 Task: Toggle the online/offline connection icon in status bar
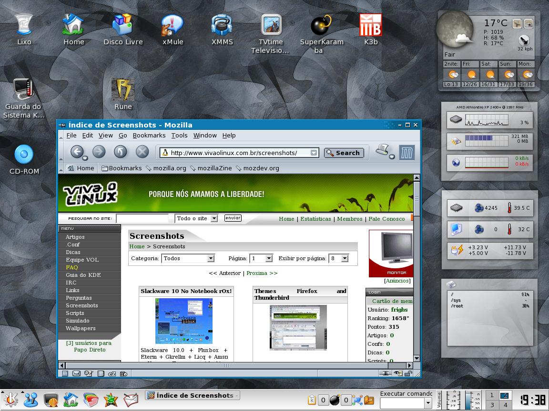385,373
